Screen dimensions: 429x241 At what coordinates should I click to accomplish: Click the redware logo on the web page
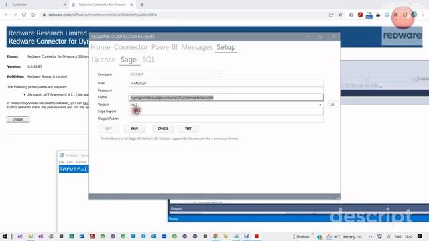click(x=402, y=35)
